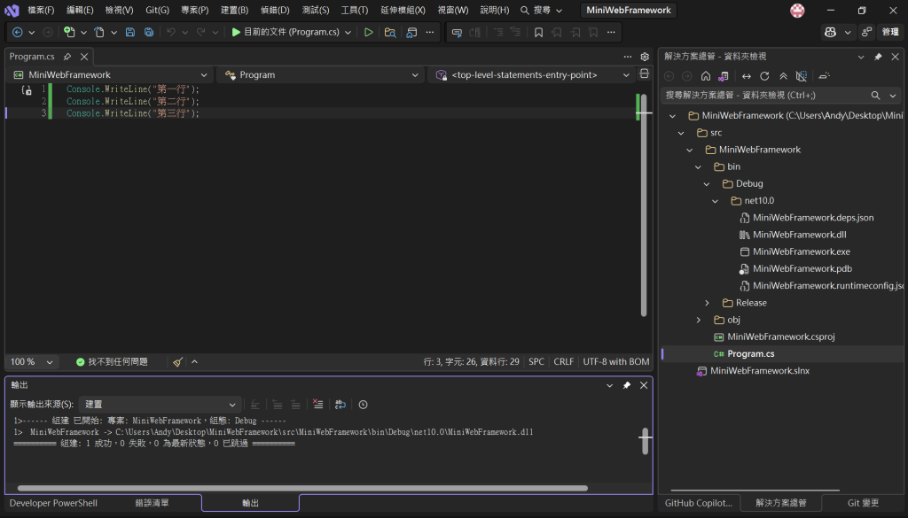The height and width of the screenshot is (518, 908).
Task: Click UTF-8 with BOM encoding indicator
Action: (x=616, y=362)
